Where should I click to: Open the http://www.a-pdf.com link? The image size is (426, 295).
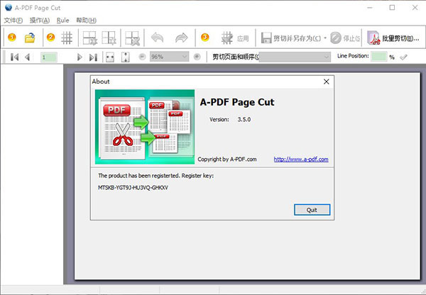pyautogui.click(x=300, y=160)
